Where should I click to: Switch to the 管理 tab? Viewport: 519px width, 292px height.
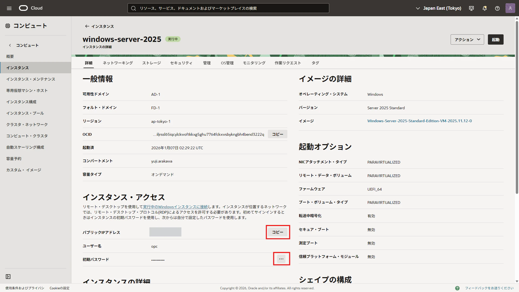coord(207,63)
